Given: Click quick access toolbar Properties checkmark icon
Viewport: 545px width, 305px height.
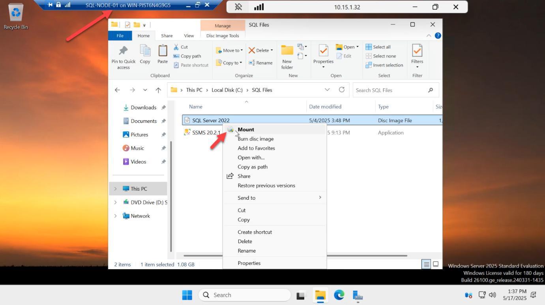Looking at the screenshot, I should pyautogui.click(x=127, y=25).
